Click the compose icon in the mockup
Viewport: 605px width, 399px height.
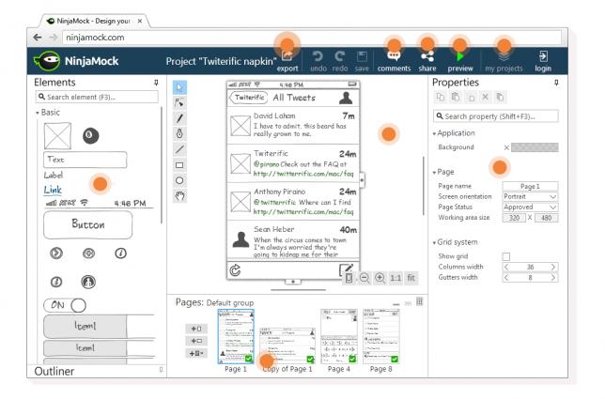pos(346,269)
